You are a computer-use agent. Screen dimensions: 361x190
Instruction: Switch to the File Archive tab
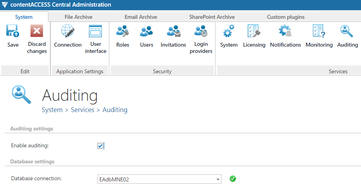(78, 17)
